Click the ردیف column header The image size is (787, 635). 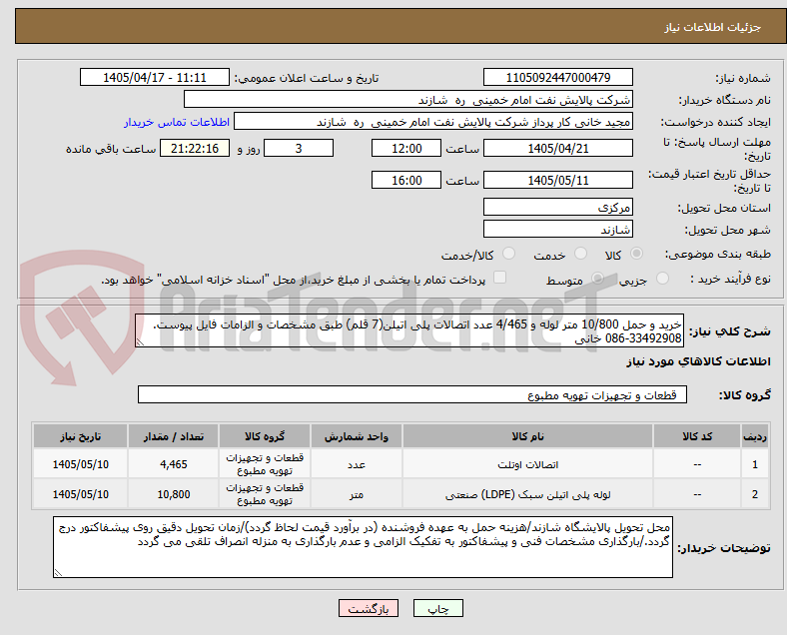pos(754,436)
